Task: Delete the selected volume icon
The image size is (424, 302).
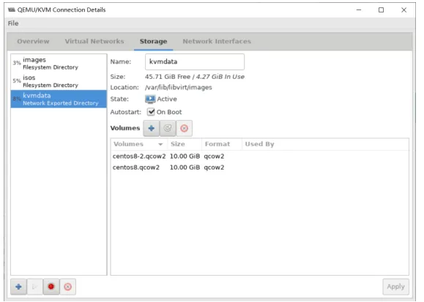Action: click(x=184, y=128)
